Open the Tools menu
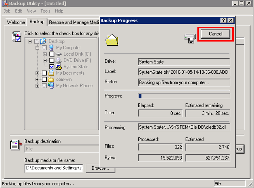 [45, 11]
